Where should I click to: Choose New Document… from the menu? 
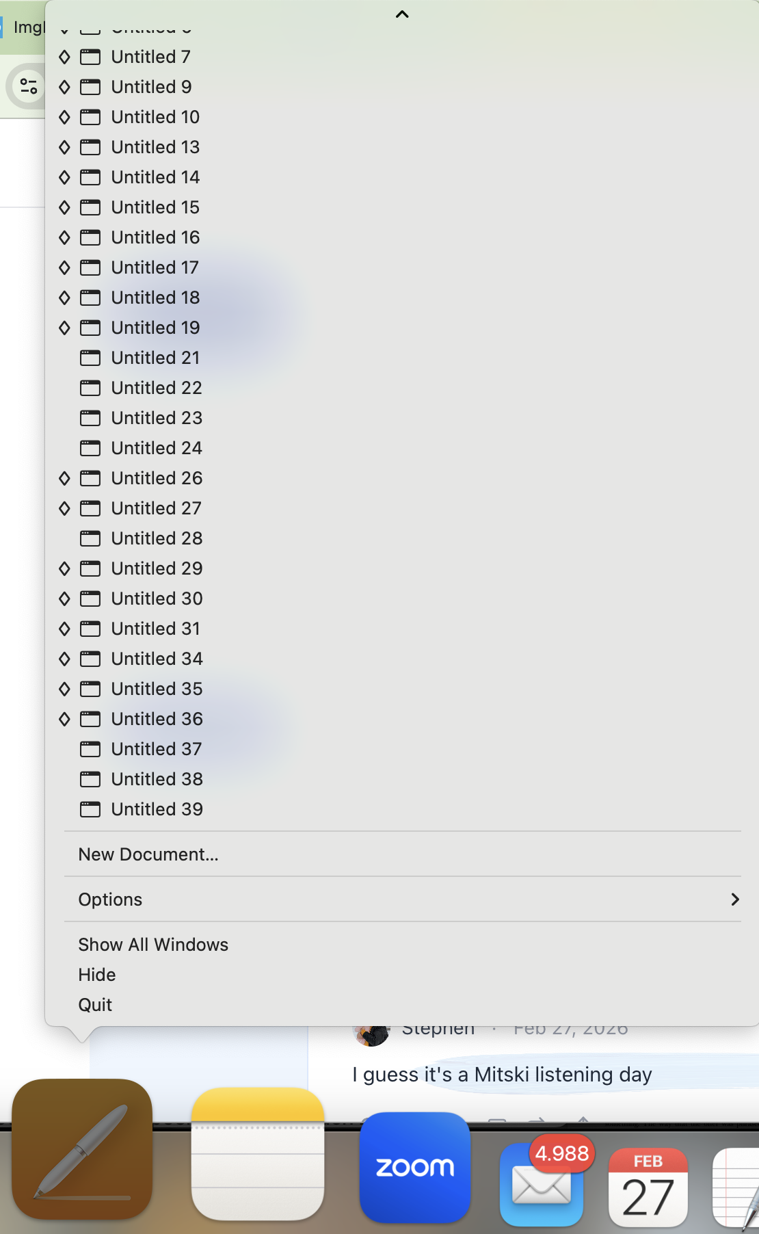[148, 854]
